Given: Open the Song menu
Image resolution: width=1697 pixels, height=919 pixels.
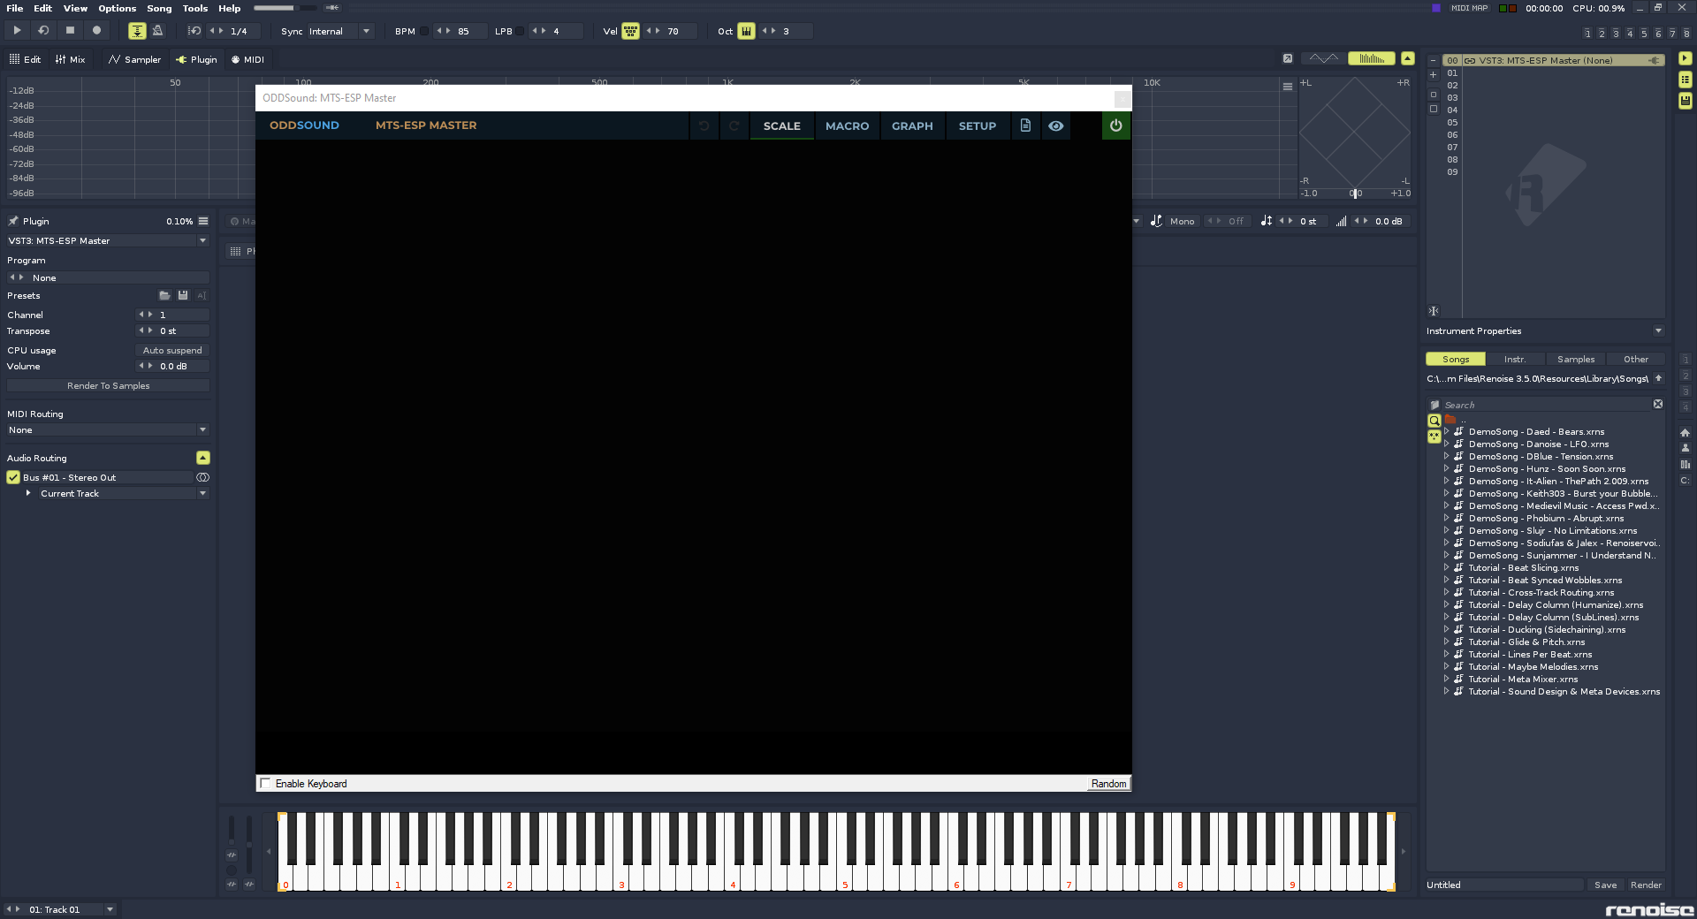Looking at the screenshot, I should pyautogui.click(x=159, y=8).
